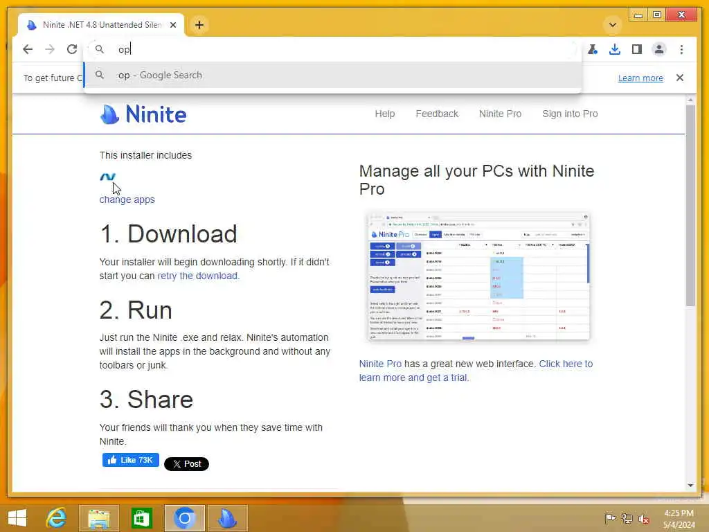Click the change apps link
The image size is (709, 532).
pos(127,199)
